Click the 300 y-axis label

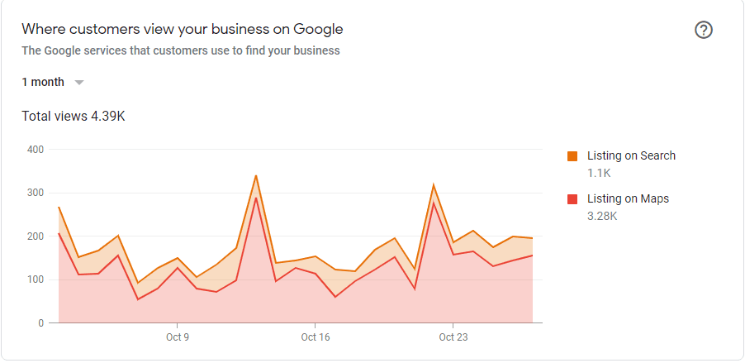35,193
